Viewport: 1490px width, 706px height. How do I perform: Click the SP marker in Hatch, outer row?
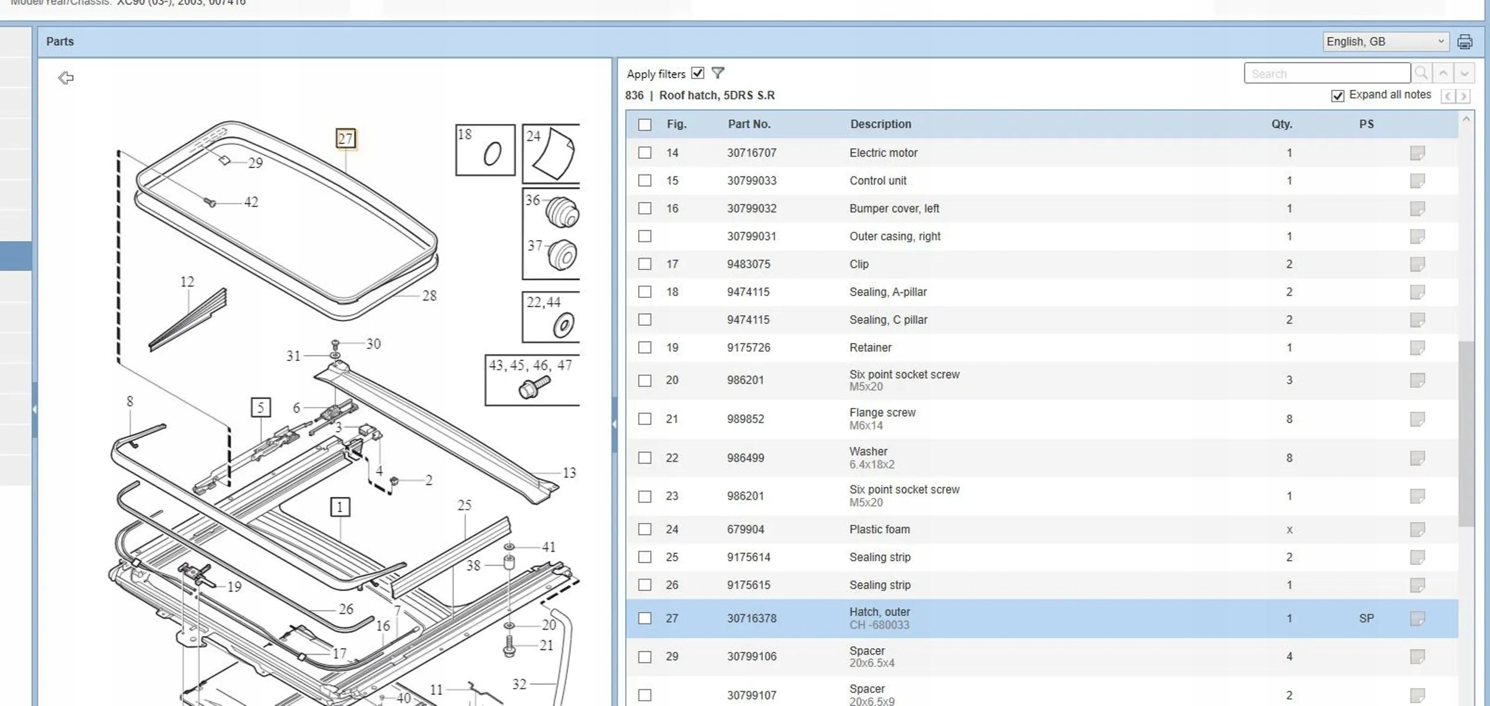1366,618
